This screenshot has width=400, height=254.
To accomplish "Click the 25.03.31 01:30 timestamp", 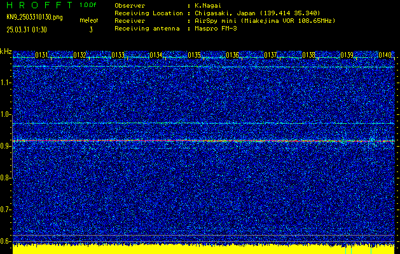I will 27,30.
